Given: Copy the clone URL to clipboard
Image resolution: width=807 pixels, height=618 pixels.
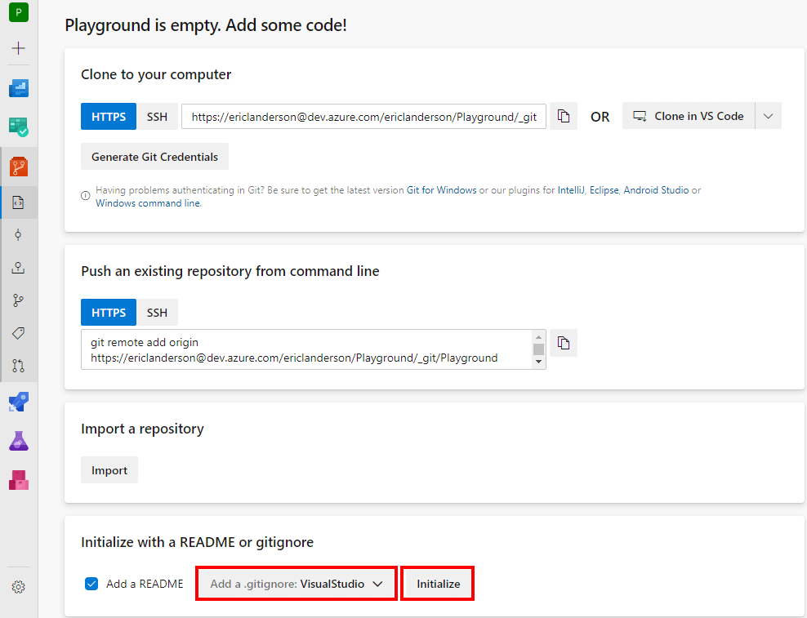Looking at the screenshot, I should point(564,116).
